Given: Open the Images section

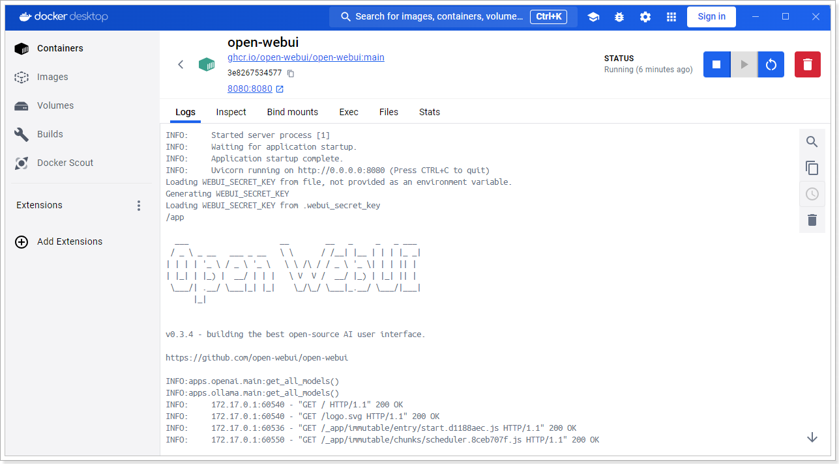Looking at the screenshot, I should [81, 77].
